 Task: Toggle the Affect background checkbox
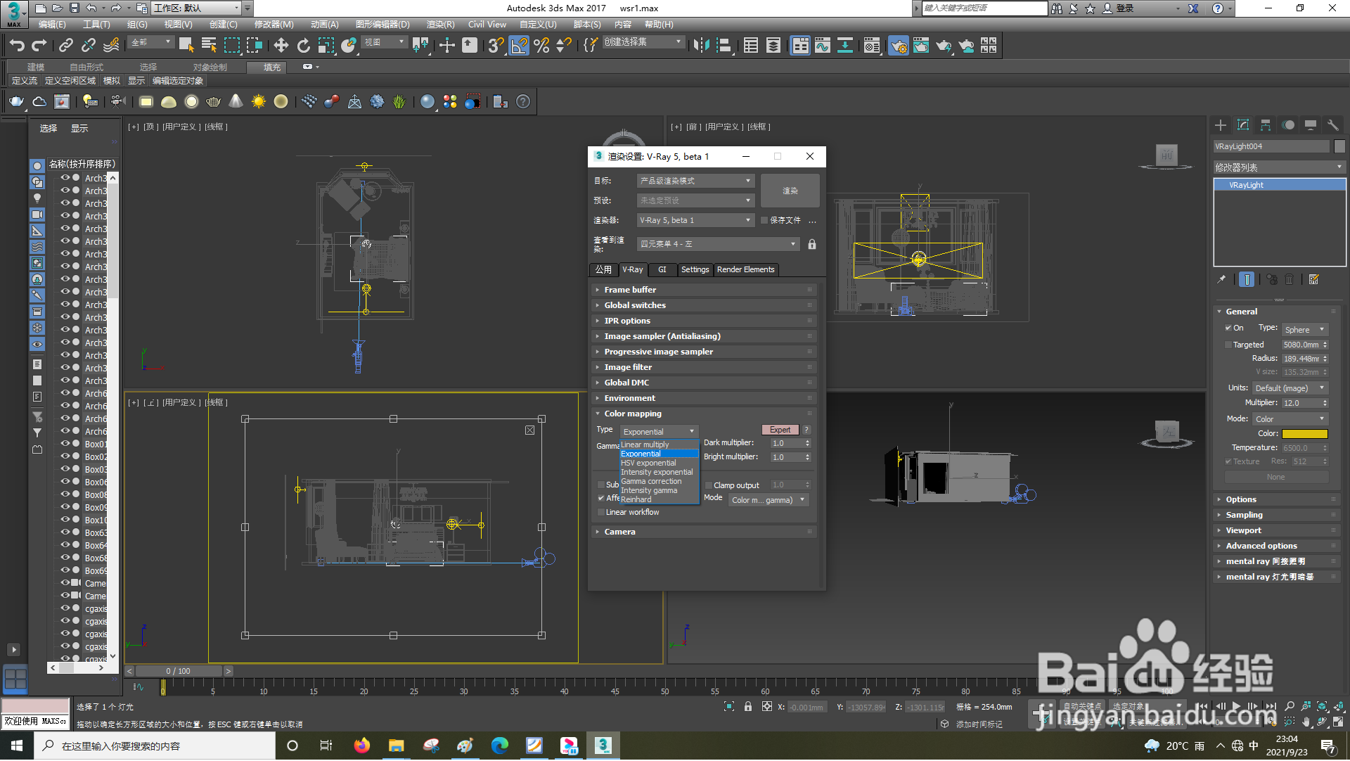601,498
